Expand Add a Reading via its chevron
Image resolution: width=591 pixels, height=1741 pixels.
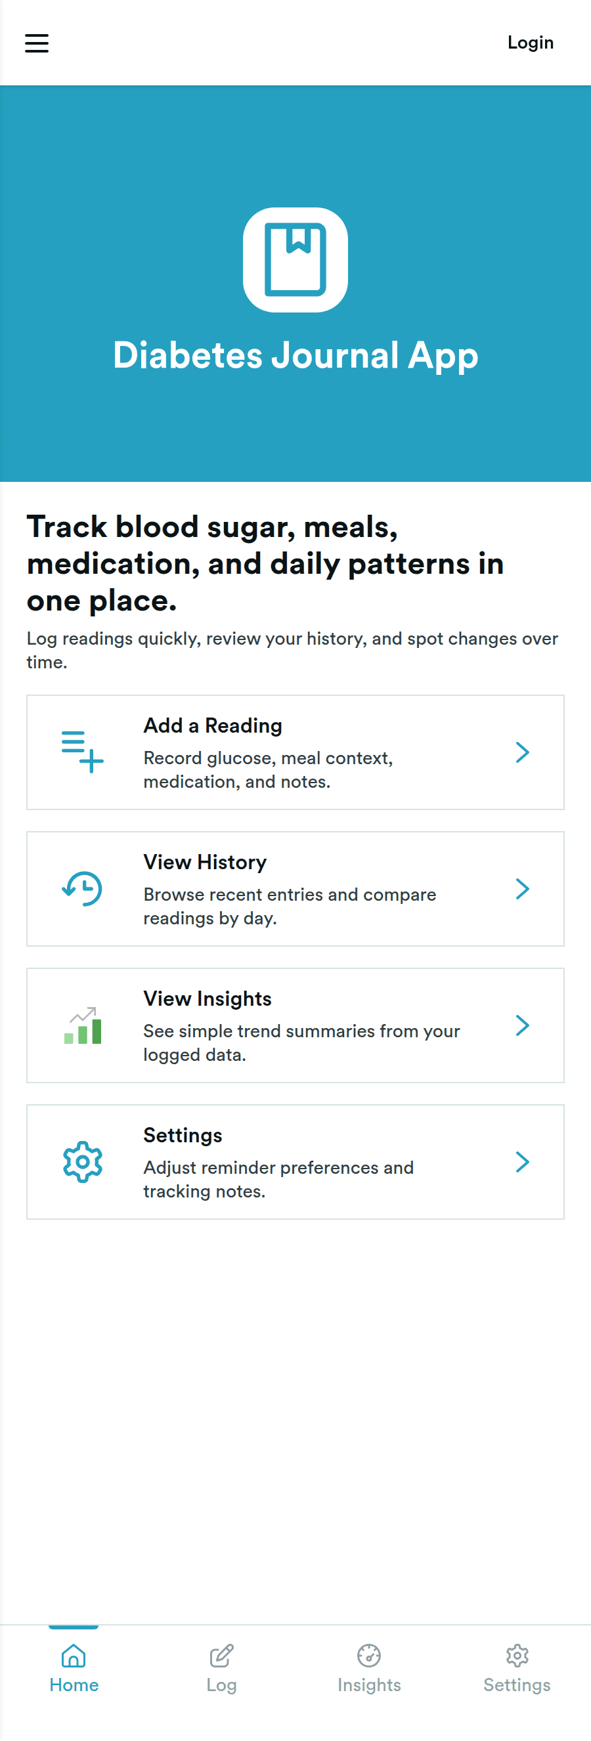522,752
